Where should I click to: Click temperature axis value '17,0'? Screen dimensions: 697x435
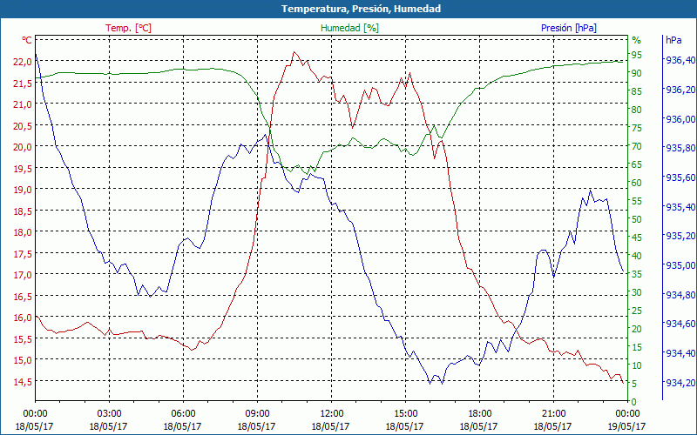[x=23, y=275]
